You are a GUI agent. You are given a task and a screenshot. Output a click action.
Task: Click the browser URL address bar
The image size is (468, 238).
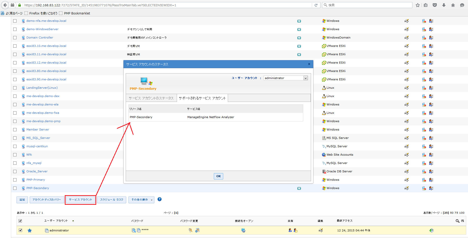pos(167,5)
